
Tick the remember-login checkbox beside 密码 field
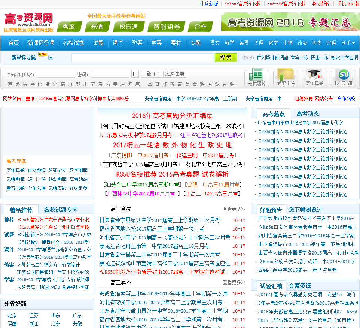point(135,74)
